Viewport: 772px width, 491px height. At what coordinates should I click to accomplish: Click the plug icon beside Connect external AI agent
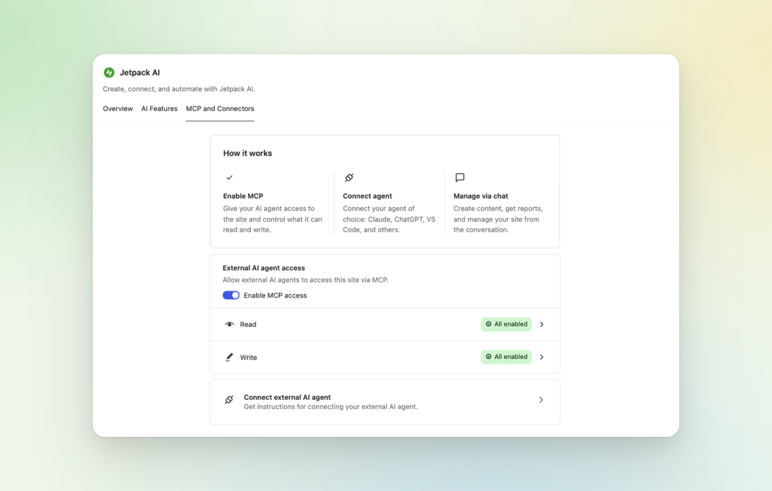tap(229, 400)
